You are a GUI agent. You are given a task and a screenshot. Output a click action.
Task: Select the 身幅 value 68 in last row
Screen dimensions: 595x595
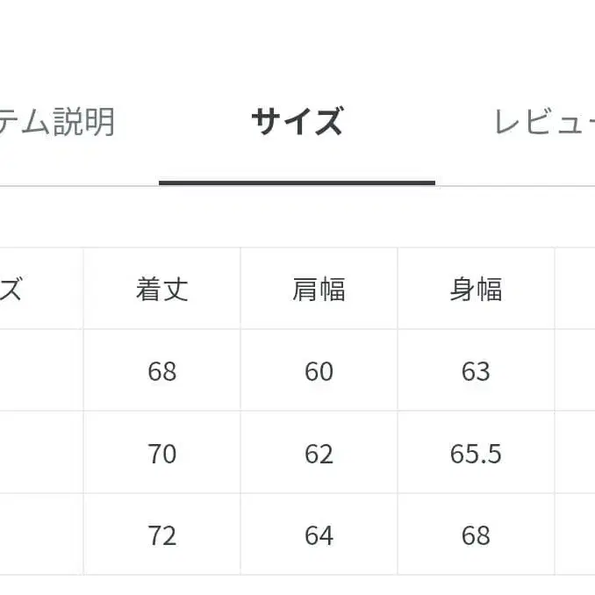[476, 535]
